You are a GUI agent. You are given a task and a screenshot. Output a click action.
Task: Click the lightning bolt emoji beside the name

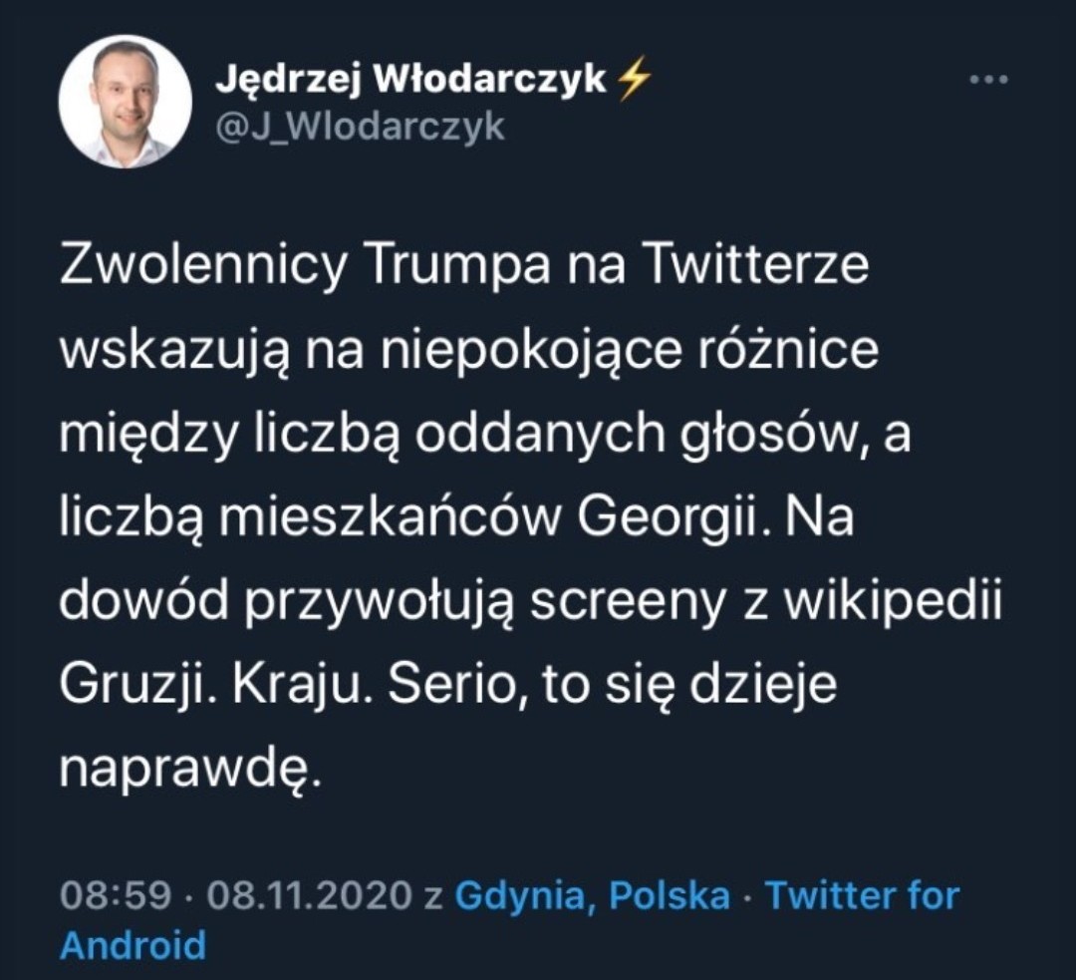point(634,82)
